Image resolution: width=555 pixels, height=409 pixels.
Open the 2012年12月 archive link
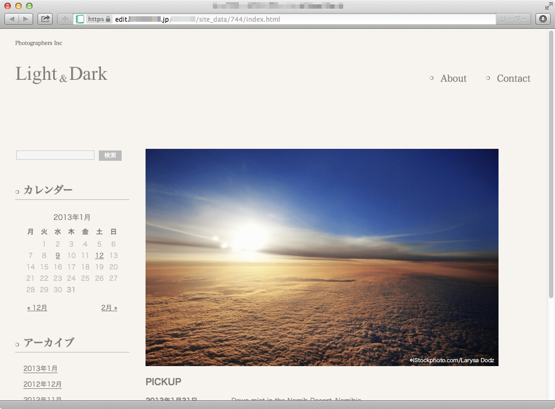[42, 384]
